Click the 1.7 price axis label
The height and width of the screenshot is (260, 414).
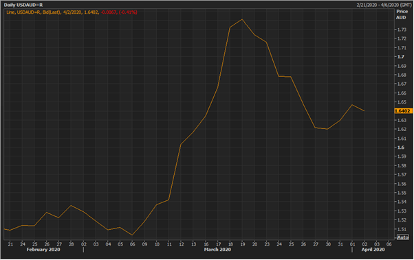point(401,57)
